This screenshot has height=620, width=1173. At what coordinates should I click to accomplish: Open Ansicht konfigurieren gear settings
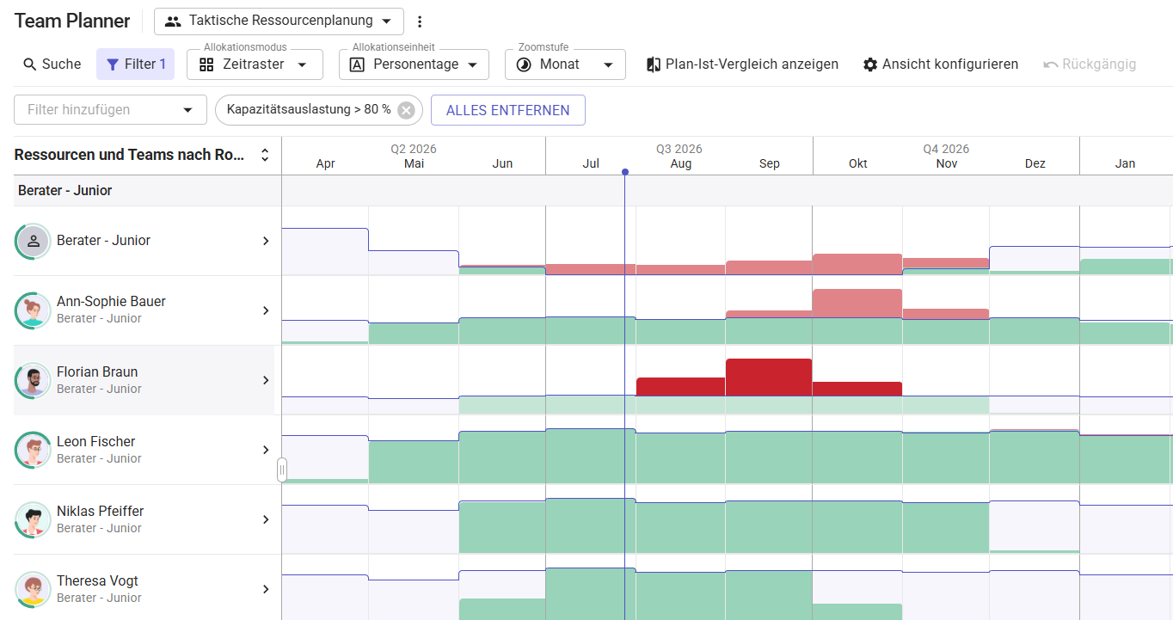(870, 64)
